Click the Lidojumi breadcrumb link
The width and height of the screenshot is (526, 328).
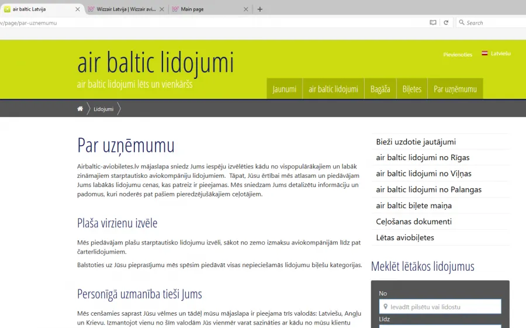(x=103, y=109)
